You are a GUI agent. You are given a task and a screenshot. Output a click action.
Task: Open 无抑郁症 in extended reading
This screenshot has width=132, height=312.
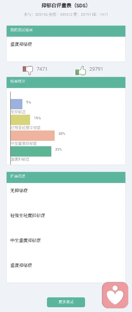tap(19, 191)
